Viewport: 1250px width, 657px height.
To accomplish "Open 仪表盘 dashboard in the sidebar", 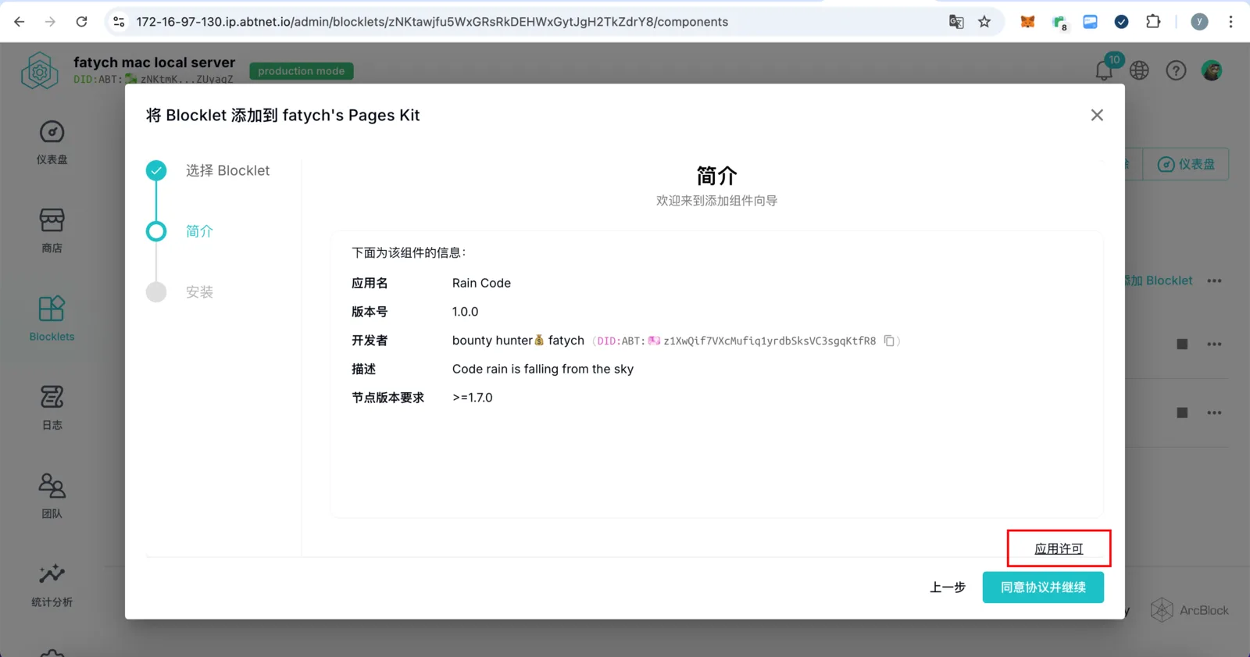I will point(52,142).
